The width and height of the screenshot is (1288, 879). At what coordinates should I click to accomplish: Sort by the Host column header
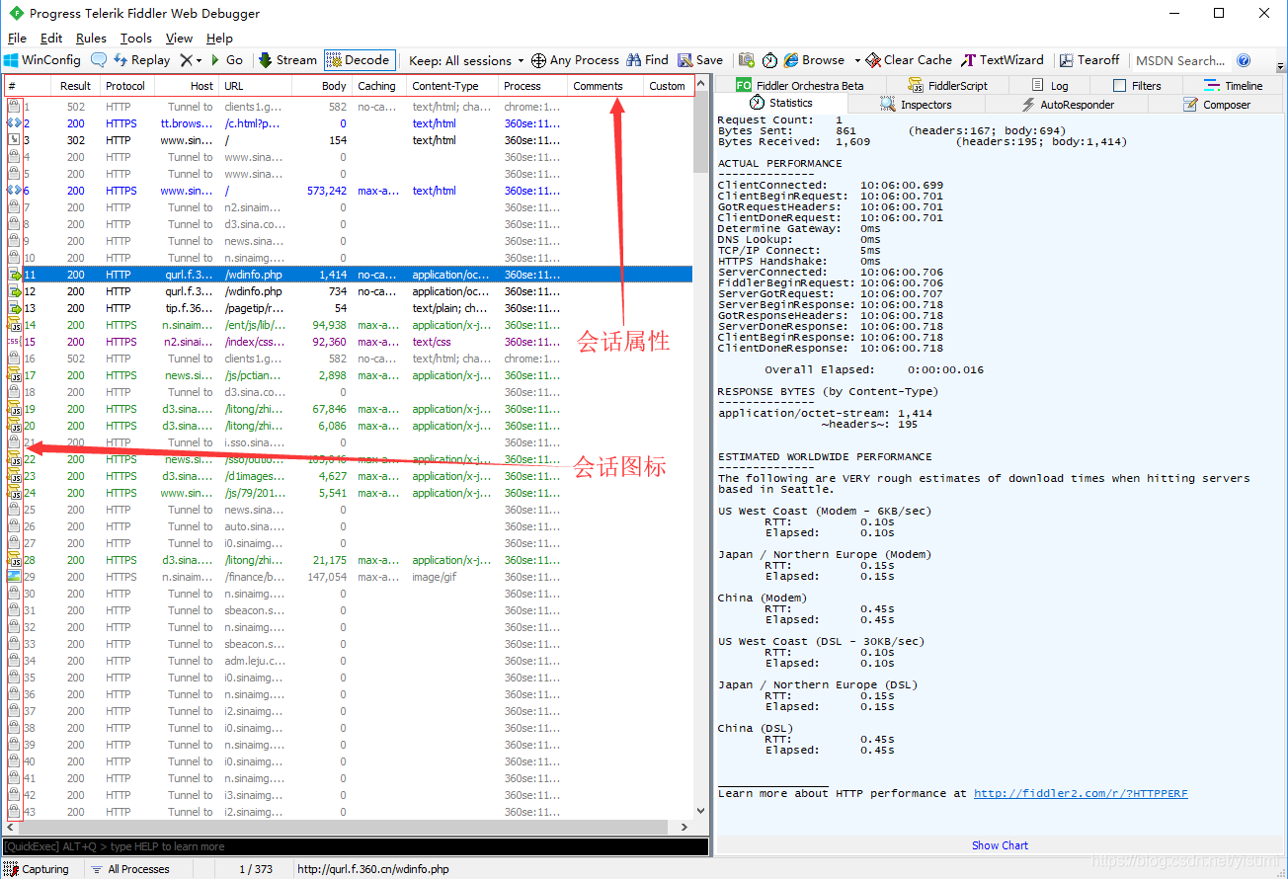tap(187, 86)
